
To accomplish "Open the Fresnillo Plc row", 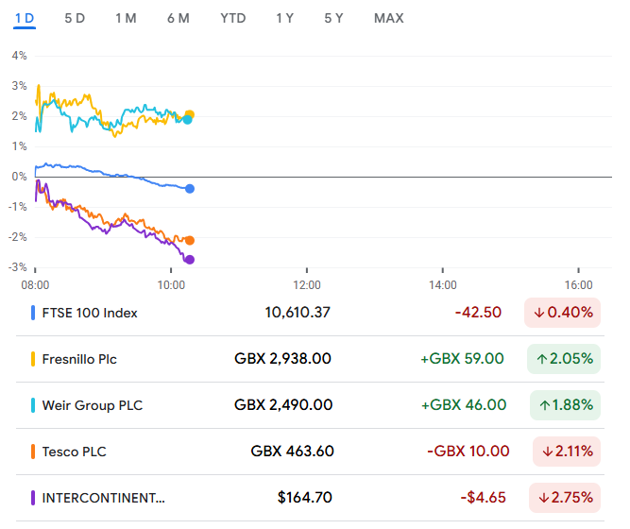I will point(310,359).
